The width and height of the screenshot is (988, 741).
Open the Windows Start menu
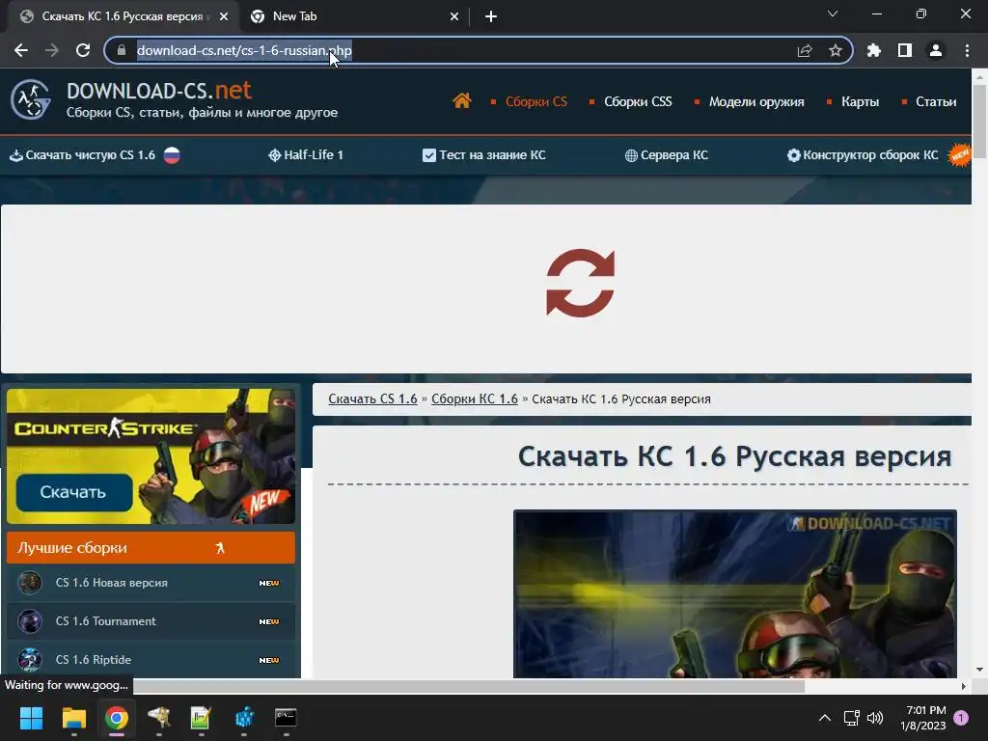31,718
